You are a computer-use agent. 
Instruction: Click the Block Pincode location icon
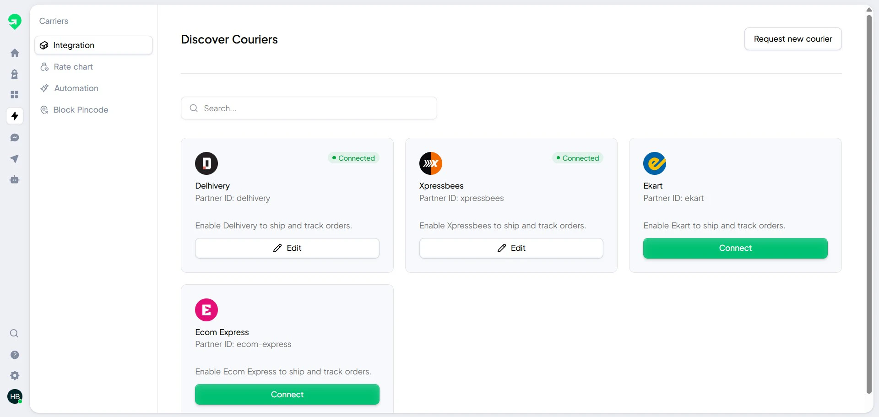(x=44, y=110)
